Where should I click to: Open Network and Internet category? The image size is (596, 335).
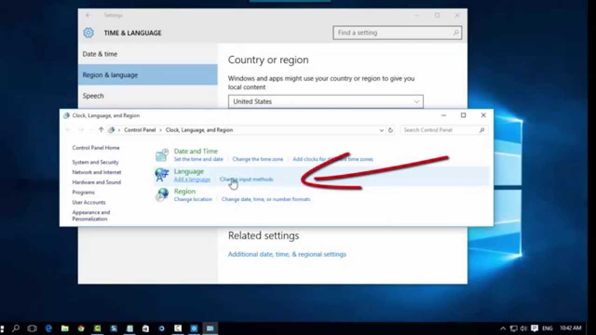(x=97, y=172)
